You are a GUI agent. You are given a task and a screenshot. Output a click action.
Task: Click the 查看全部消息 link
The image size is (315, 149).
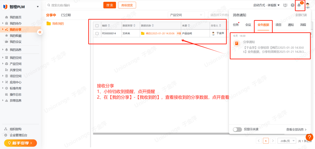[x=296, y=129]
